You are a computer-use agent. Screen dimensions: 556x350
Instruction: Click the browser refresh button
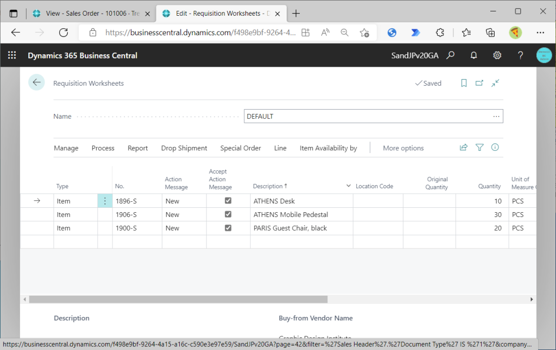(x=64, y=33)
